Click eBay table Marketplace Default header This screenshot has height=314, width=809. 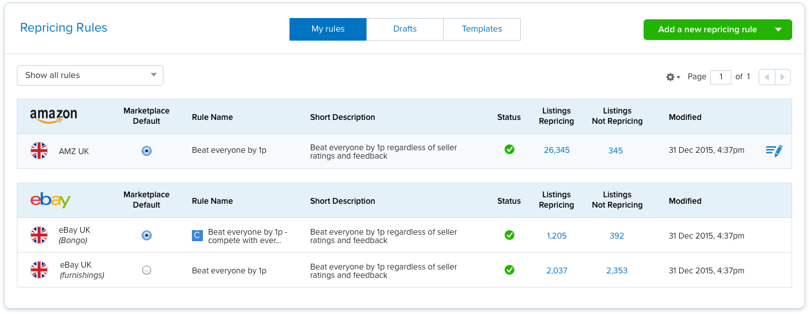pos(147,200)
